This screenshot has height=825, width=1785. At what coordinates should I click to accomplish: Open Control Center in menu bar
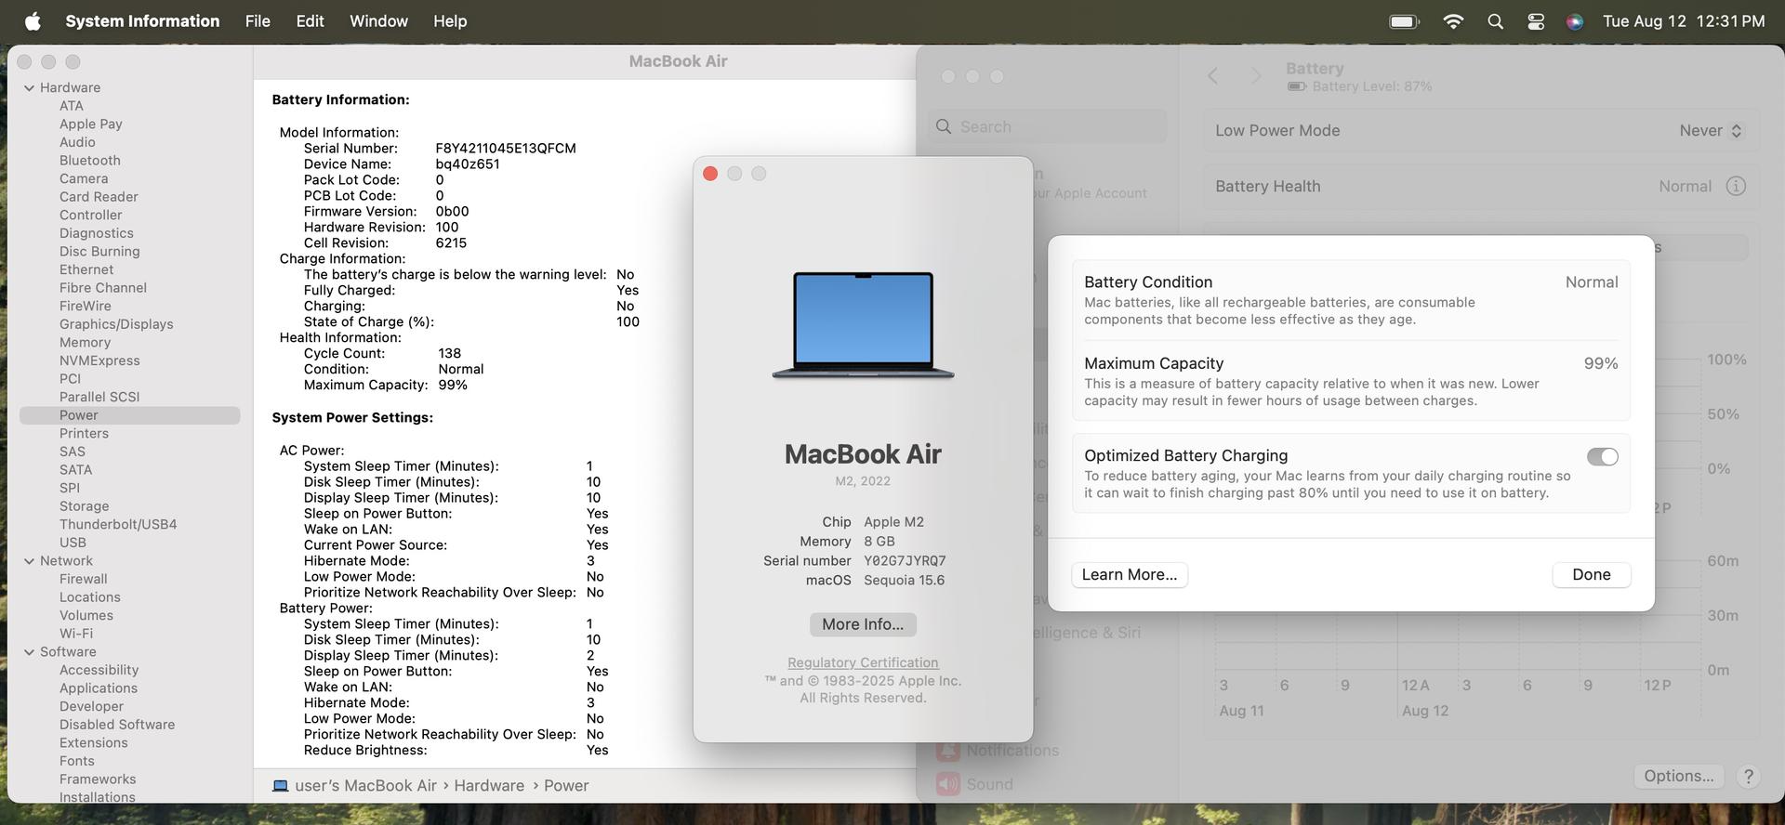point(1536,21)
